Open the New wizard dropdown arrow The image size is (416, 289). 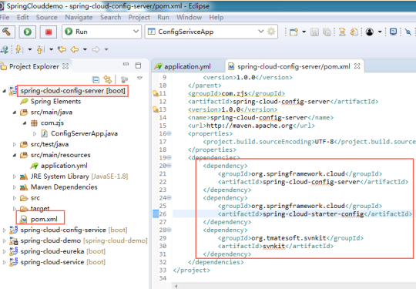[x=304, y=32]
